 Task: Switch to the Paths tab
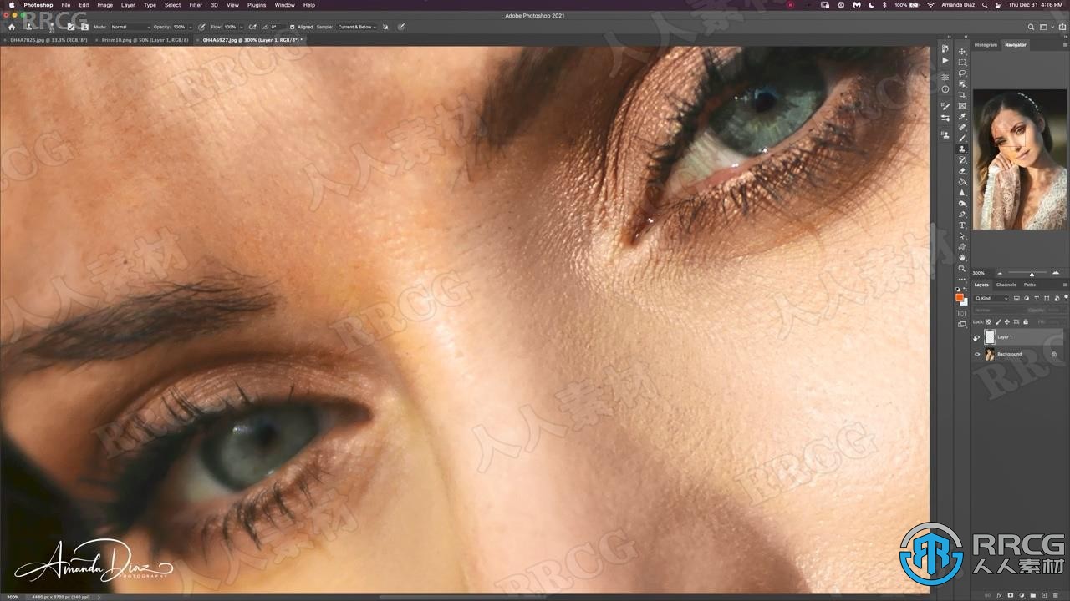pyautogui.click(x=1030, y=285)
